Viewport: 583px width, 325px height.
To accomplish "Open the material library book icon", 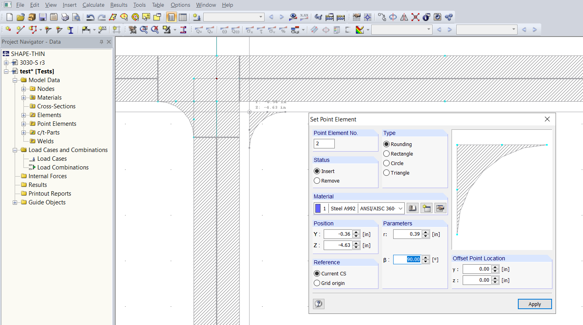I will coord(413,208).
